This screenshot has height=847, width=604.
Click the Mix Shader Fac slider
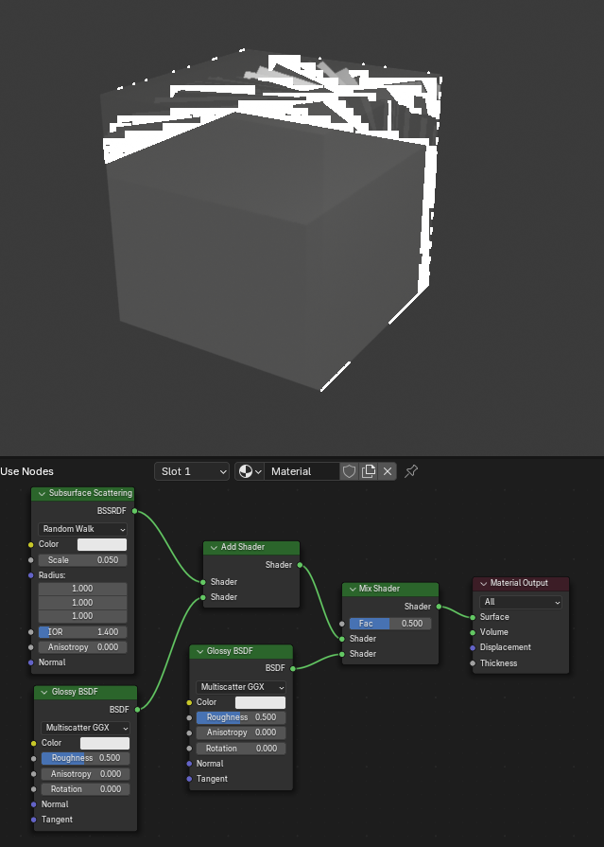coord(390,624)
